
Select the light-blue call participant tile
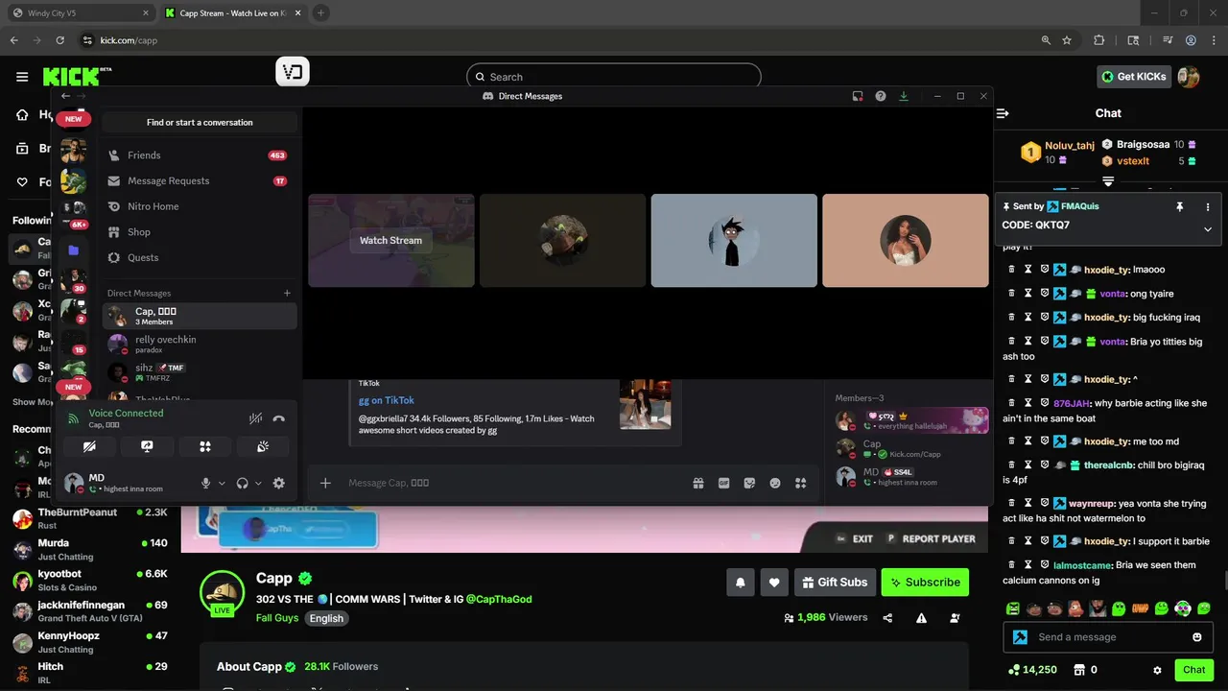[734, 240]
